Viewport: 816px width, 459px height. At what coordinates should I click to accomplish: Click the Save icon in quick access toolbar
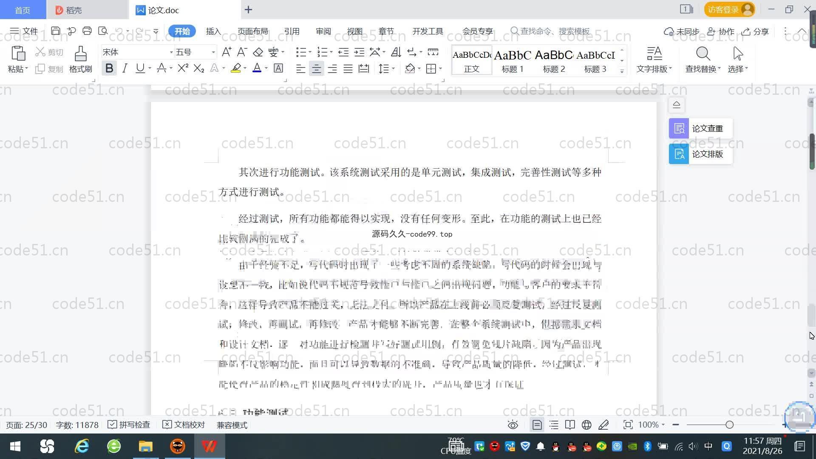(x=55, y=31)
